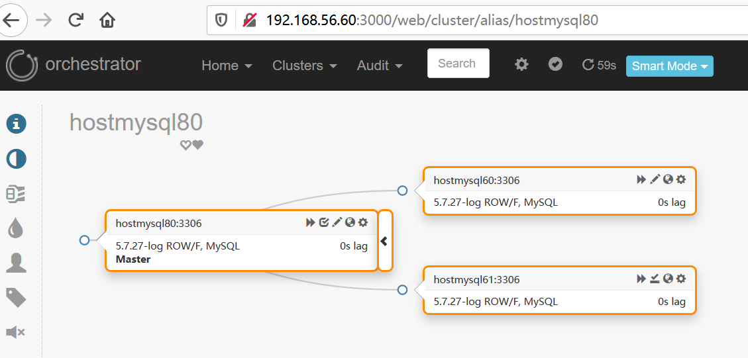The height and width of the screenshot is (358, 748).
Task: Click the orchestrator brand text
Action: tap(93, 64)
